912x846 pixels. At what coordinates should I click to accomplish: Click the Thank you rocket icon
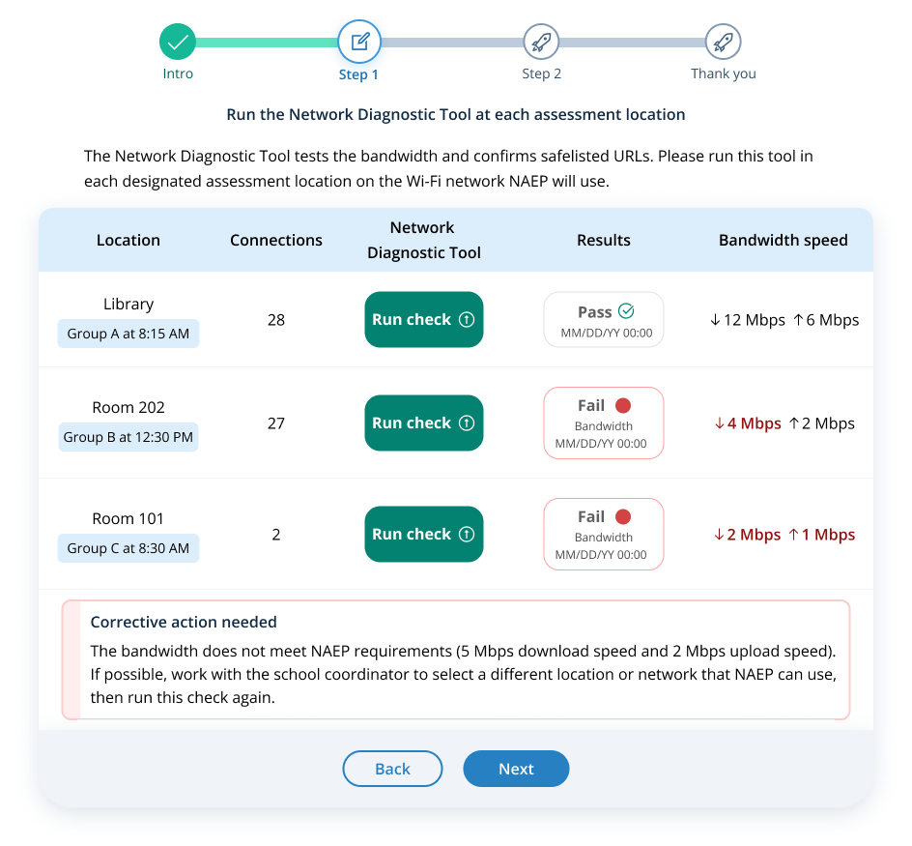pos(723,43)
